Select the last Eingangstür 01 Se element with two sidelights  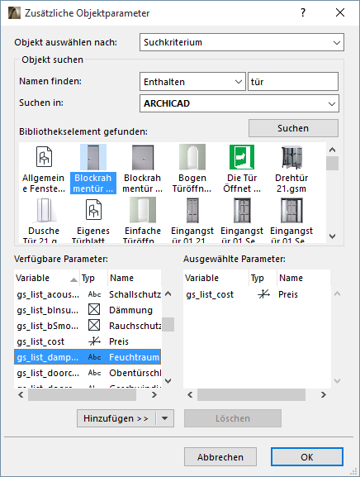291,220
